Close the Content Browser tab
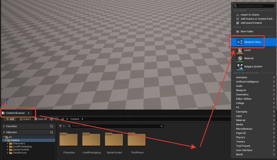Image resolution: width=277 pixels, height=160 pixels. pos(29,113)
